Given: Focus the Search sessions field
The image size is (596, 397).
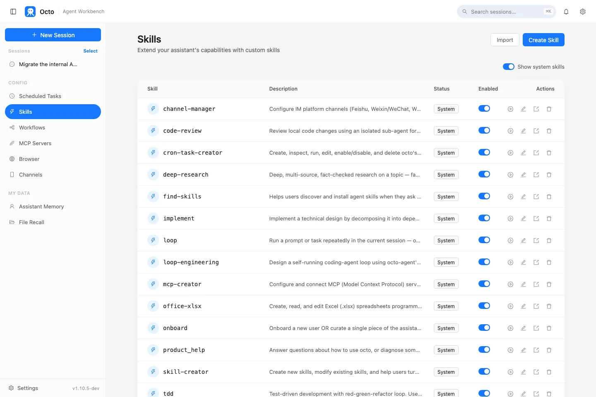Looking at the screenshot, I should coord(506,12).
